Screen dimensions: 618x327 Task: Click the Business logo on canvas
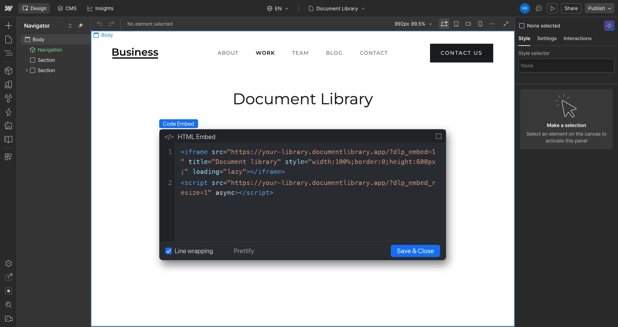(x=135, y=53)
